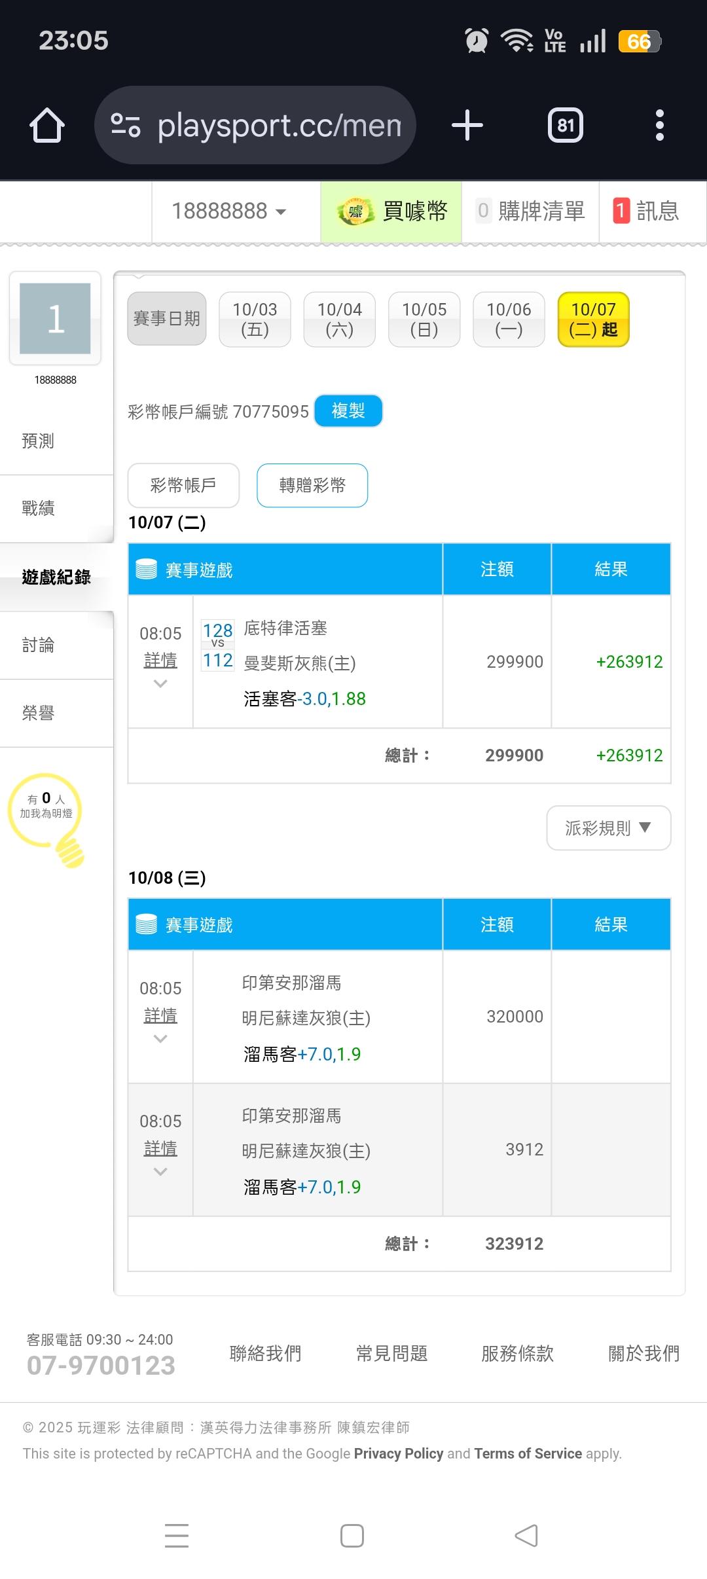Open a new browser tab with plus icon
This screenshot has width=707, height=1579.
467,125
